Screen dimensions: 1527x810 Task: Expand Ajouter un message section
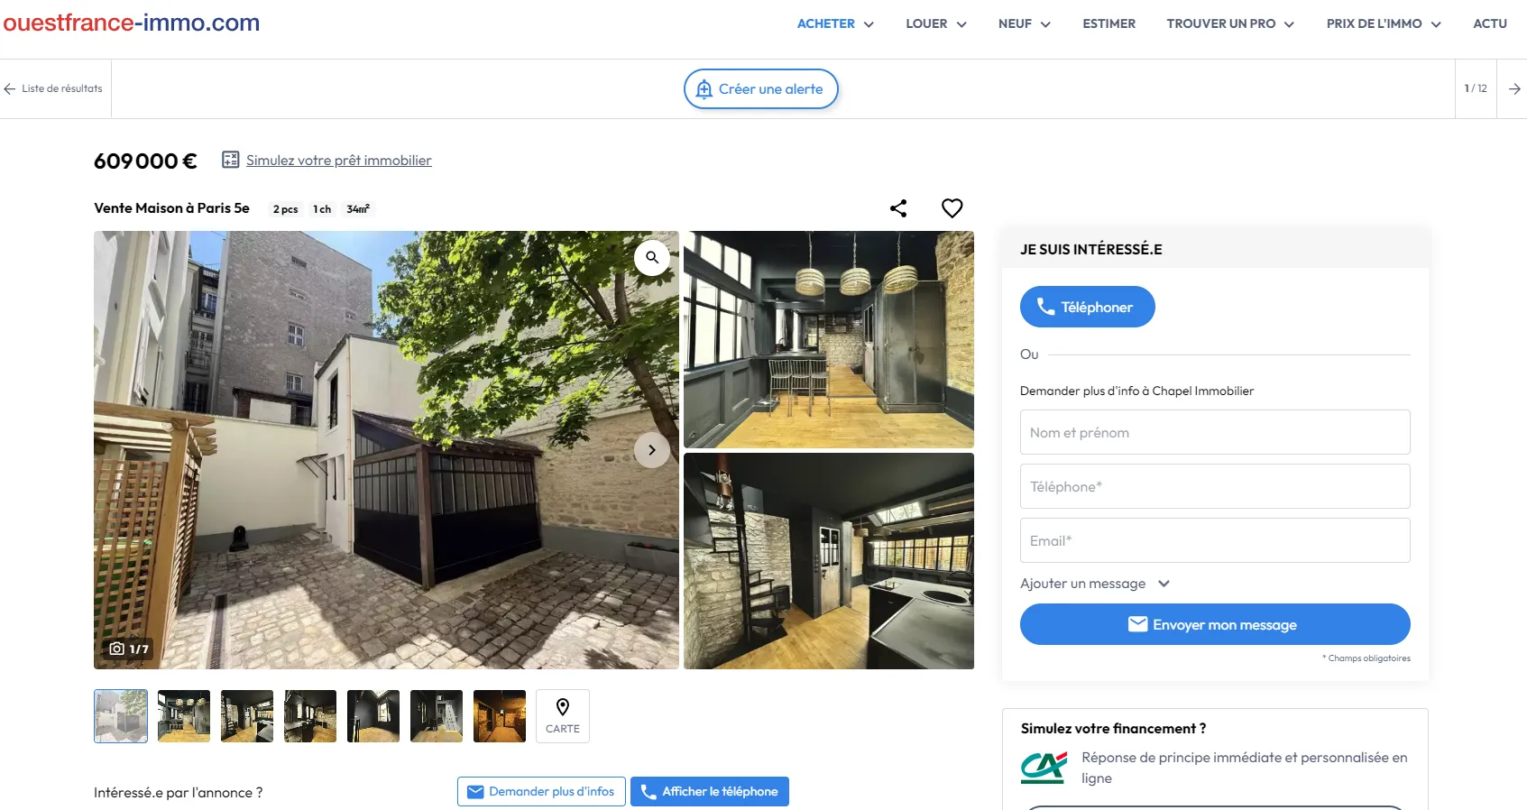pos(1095,584)
